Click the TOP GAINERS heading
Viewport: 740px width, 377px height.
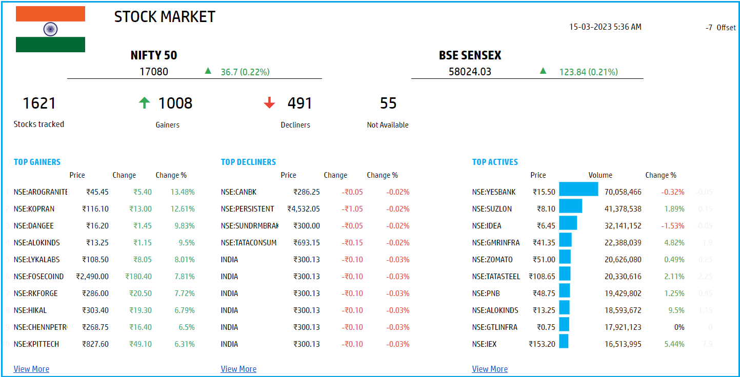pos(37,162)
